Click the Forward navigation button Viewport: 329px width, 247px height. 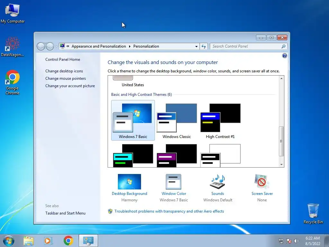pyautogui.click(x=50, y=46)
